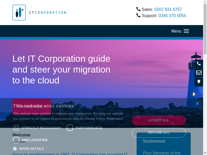Click the phone icon beside Support
The image size is (207, 155).
point(138,15)
